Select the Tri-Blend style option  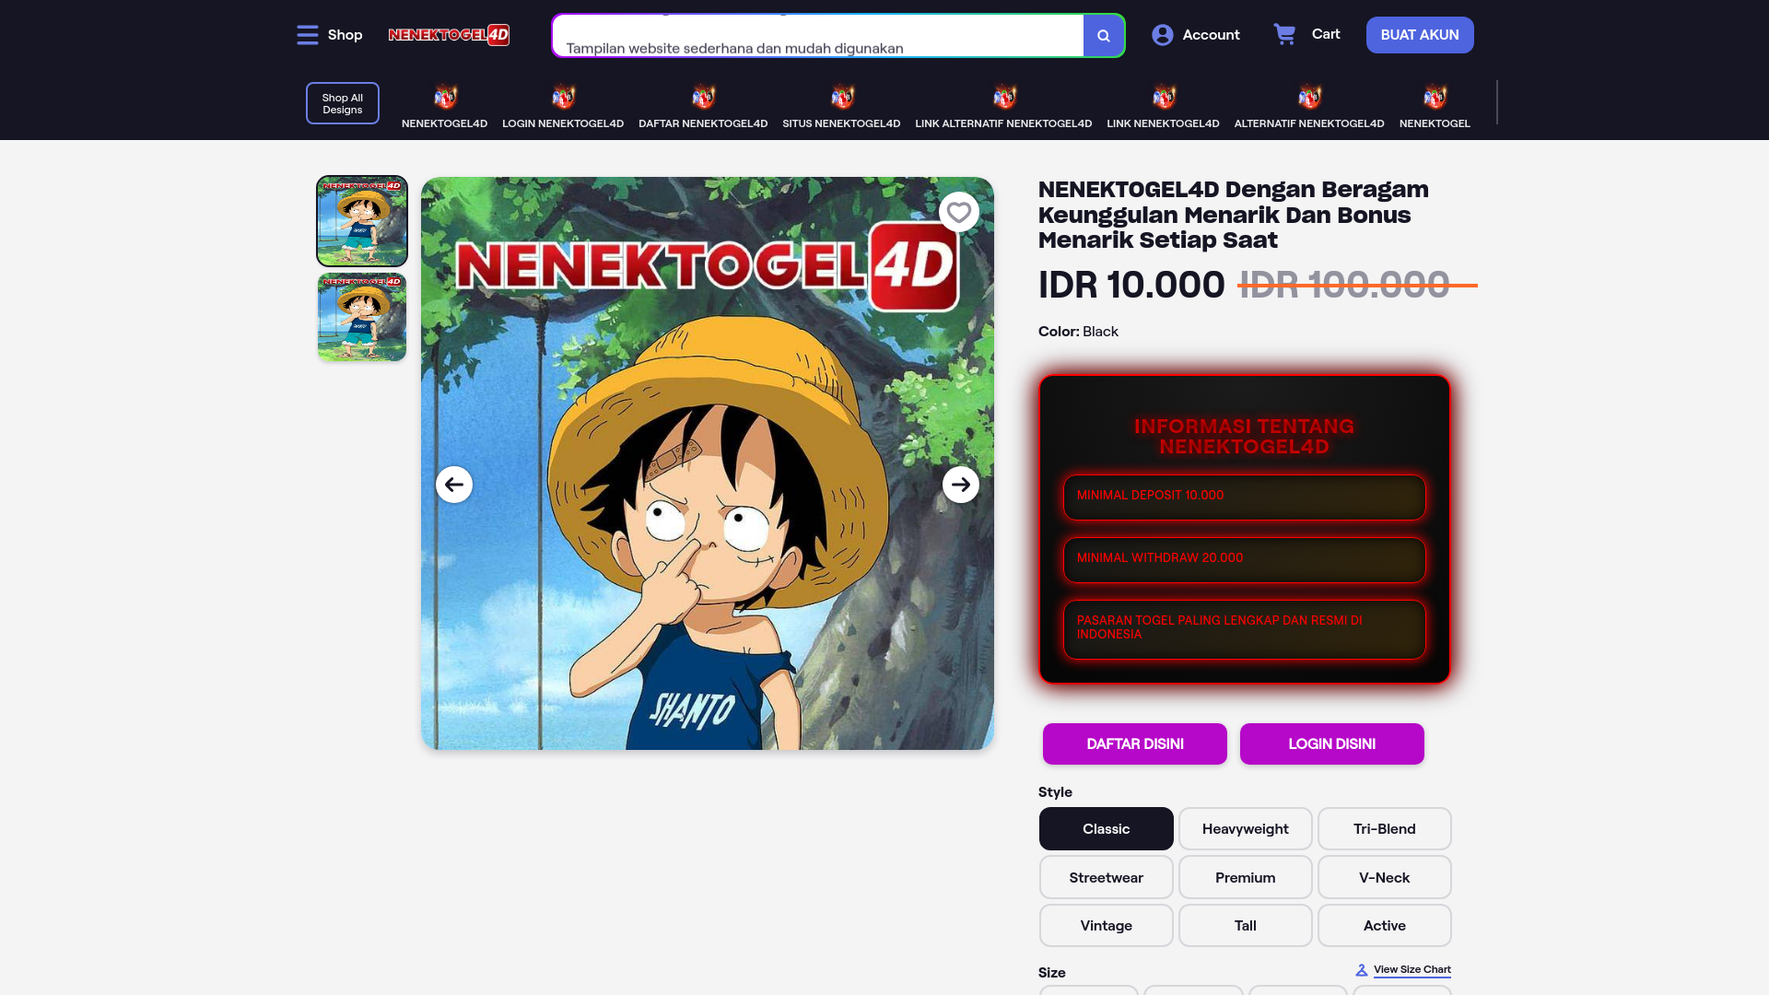pos(1385,829)
